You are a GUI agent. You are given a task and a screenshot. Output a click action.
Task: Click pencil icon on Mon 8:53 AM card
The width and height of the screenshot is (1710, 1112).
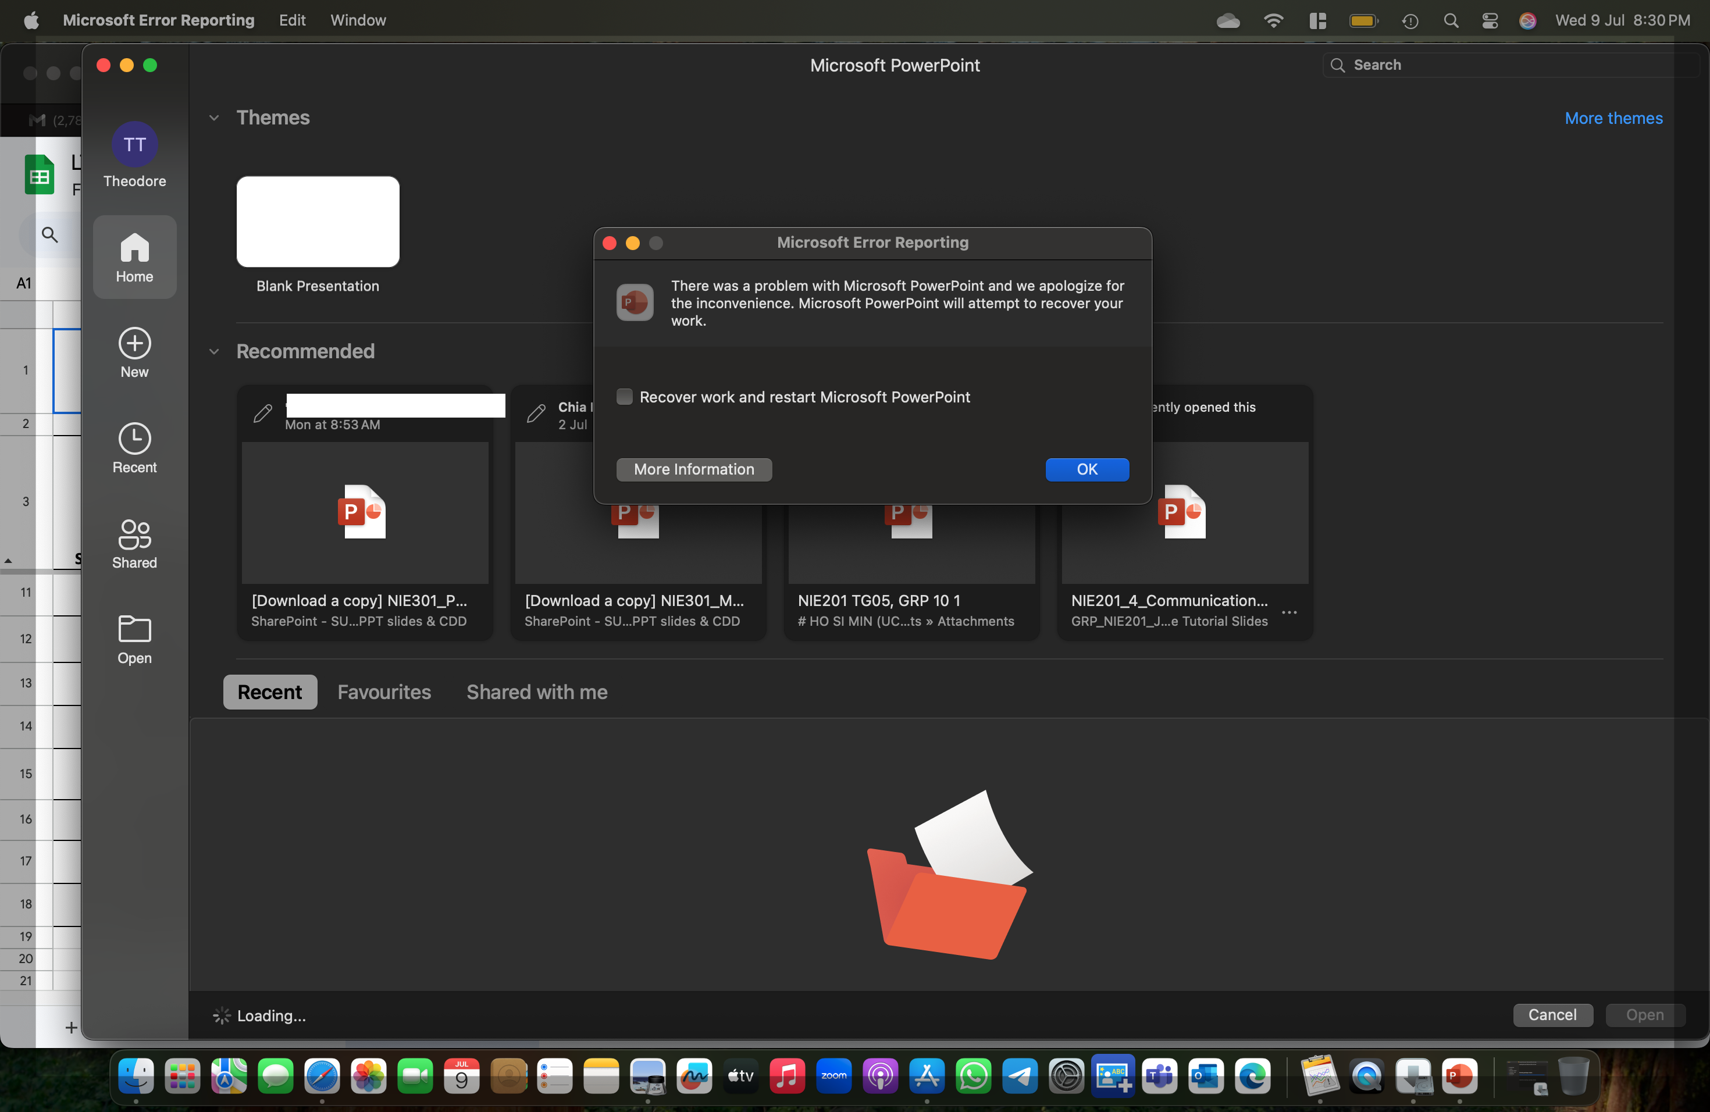pyautogui.click(x=263, y=414)
